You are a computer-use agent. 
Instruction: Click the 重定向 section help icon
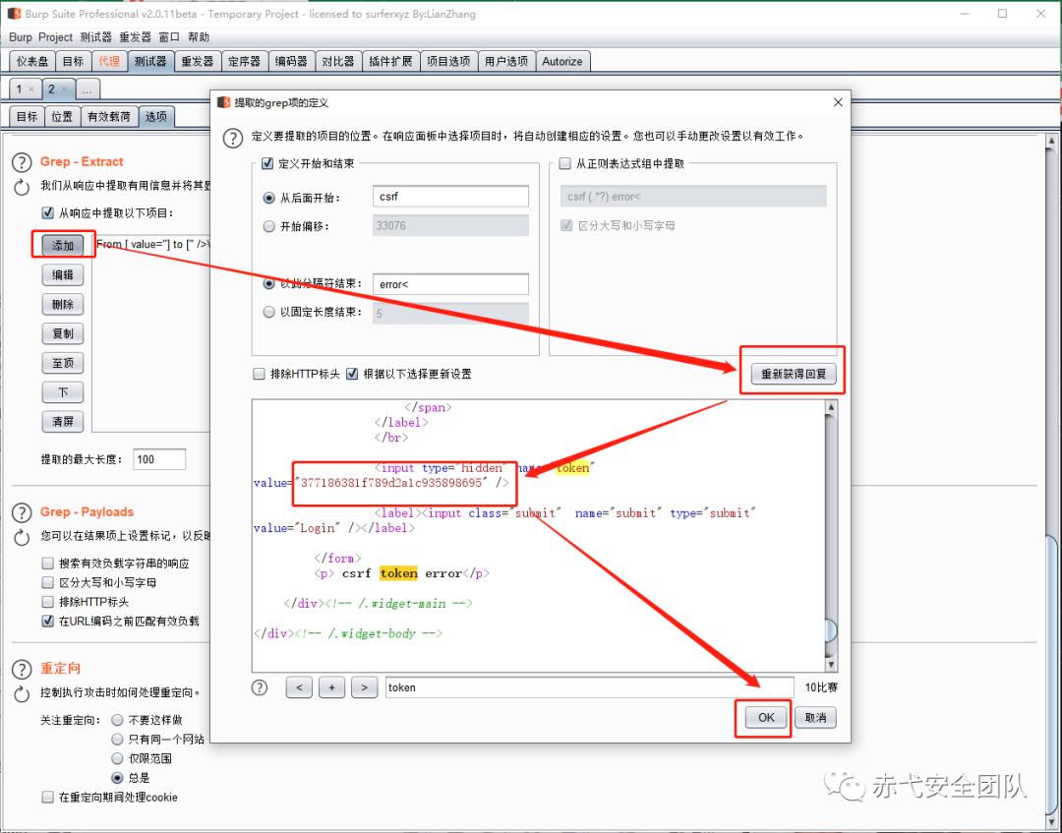click(x=22, y=669)
